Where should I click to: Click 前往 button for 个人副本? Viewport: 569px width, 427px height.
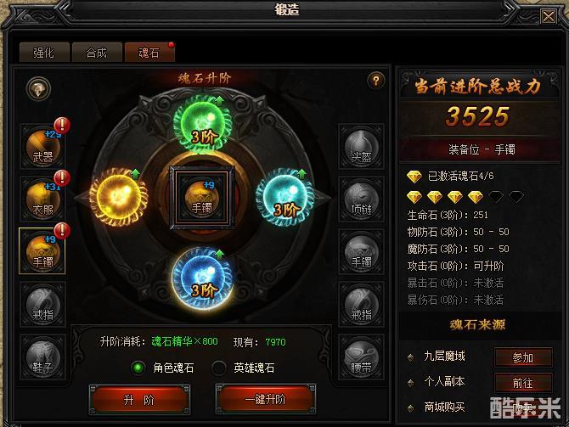523,382
